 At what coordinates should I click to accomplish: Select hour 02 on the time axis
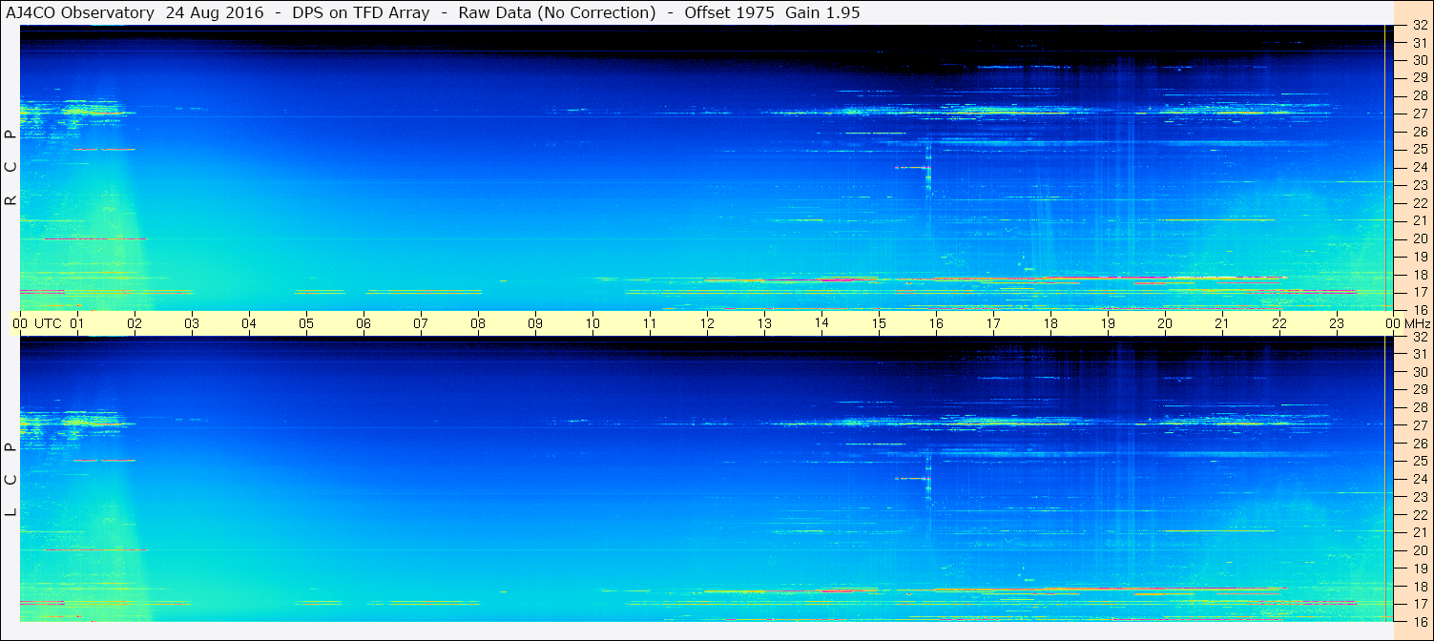(135, 323)
